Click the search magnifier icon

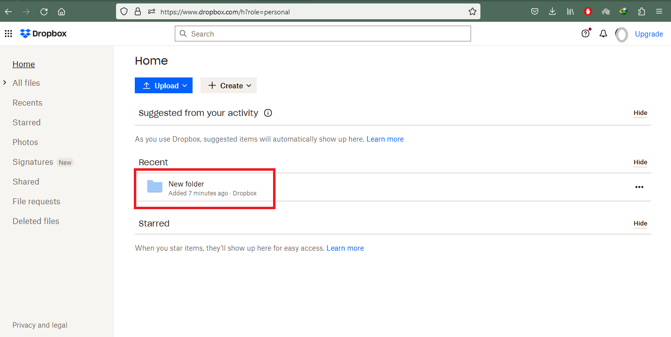(x=183, y=34)
